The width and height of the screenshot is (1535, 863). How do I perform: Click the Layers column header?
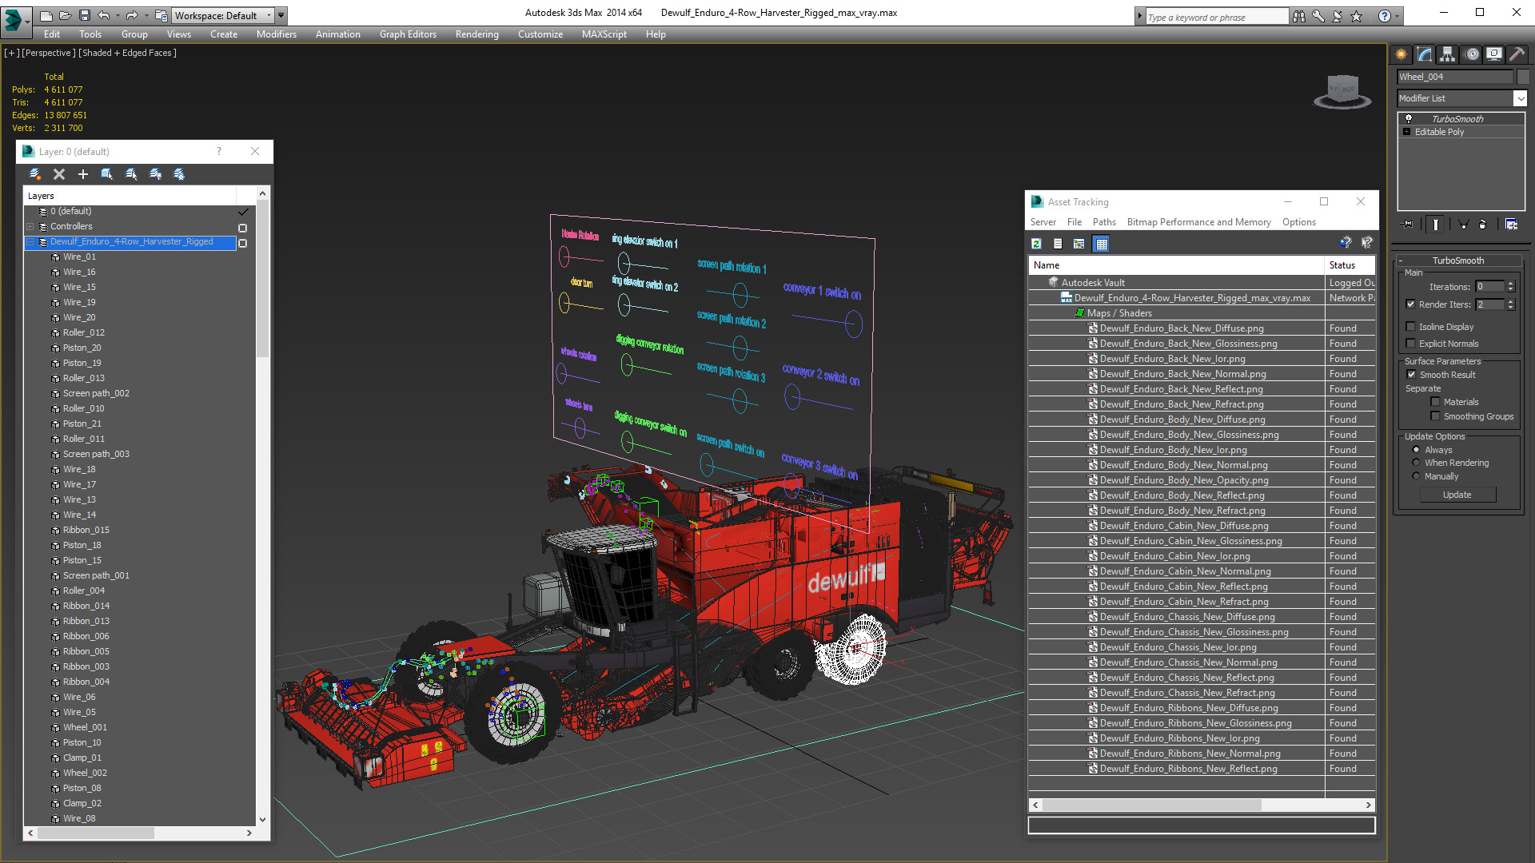point(130,196)
